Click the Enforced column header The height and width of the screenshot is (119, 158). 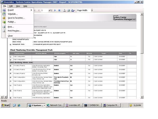(x=89, y=53)
